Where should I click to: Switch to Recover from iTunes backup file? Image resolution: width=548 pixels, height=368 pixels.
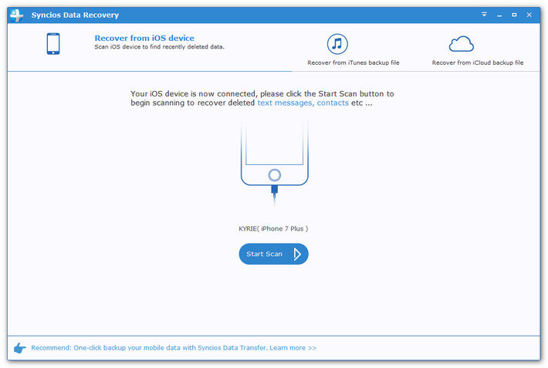353,62
